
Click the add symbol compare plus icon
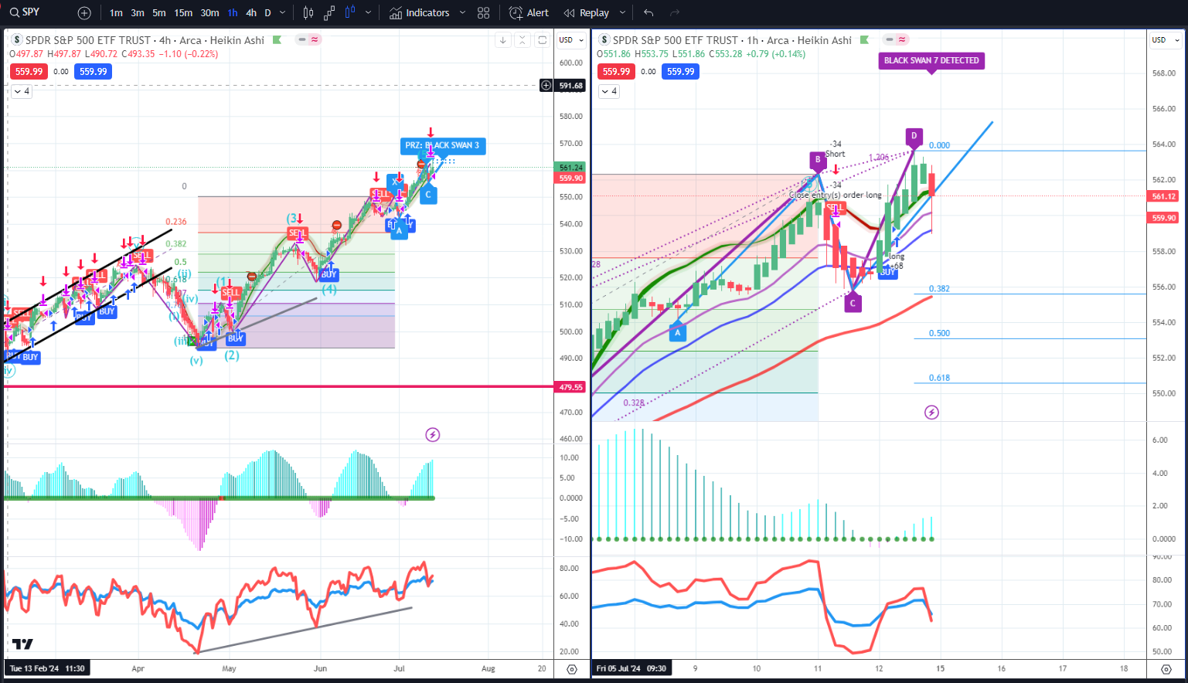pyautogui.click(x=84, y=13)
